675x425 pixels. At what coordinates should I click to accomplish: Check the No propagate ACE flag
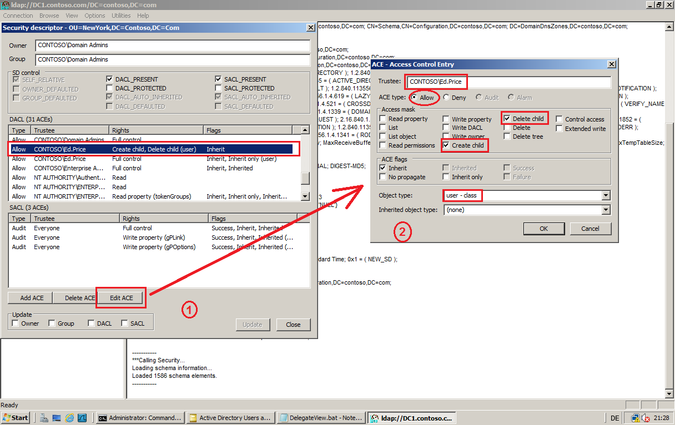tap(383, 177)
